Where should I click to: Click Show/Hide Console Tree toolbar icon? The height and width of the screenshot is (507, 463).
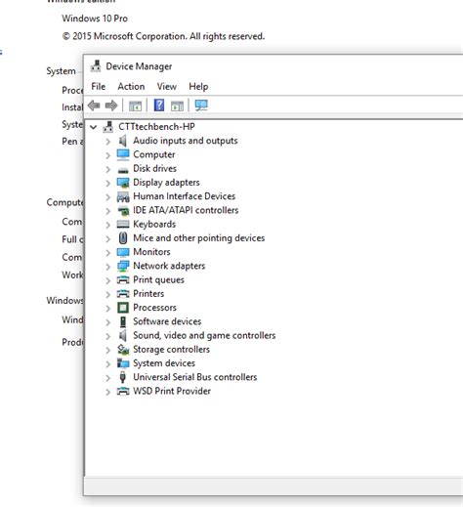[x=135, y=106]
